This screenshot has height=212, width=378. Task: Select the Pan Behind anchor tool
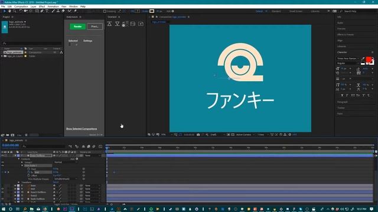(x=31, y=11)
